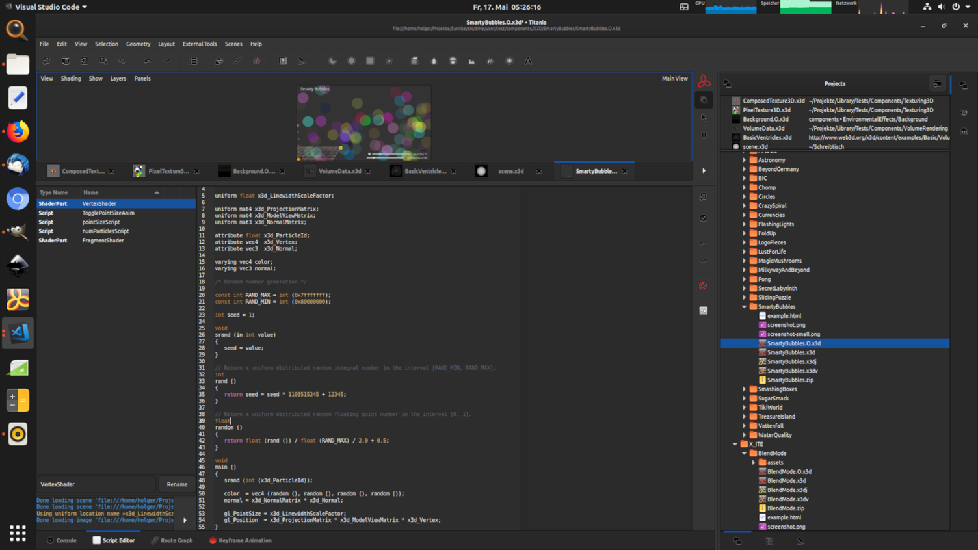Expand the assets folder under BlendMode
The image size is (978, 550).
coord(754,462)
